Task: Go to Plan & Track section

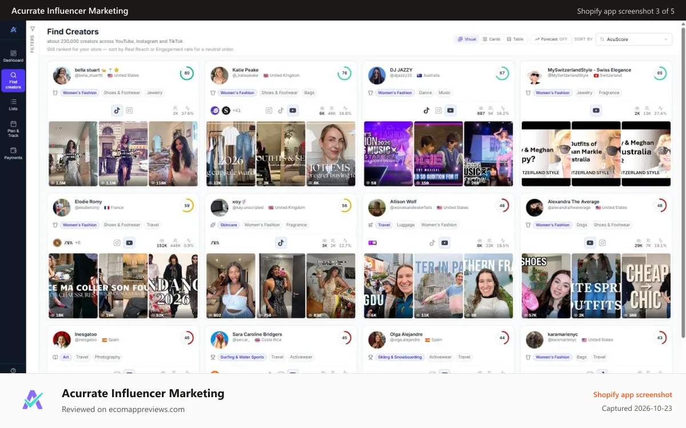Action: 13,129
